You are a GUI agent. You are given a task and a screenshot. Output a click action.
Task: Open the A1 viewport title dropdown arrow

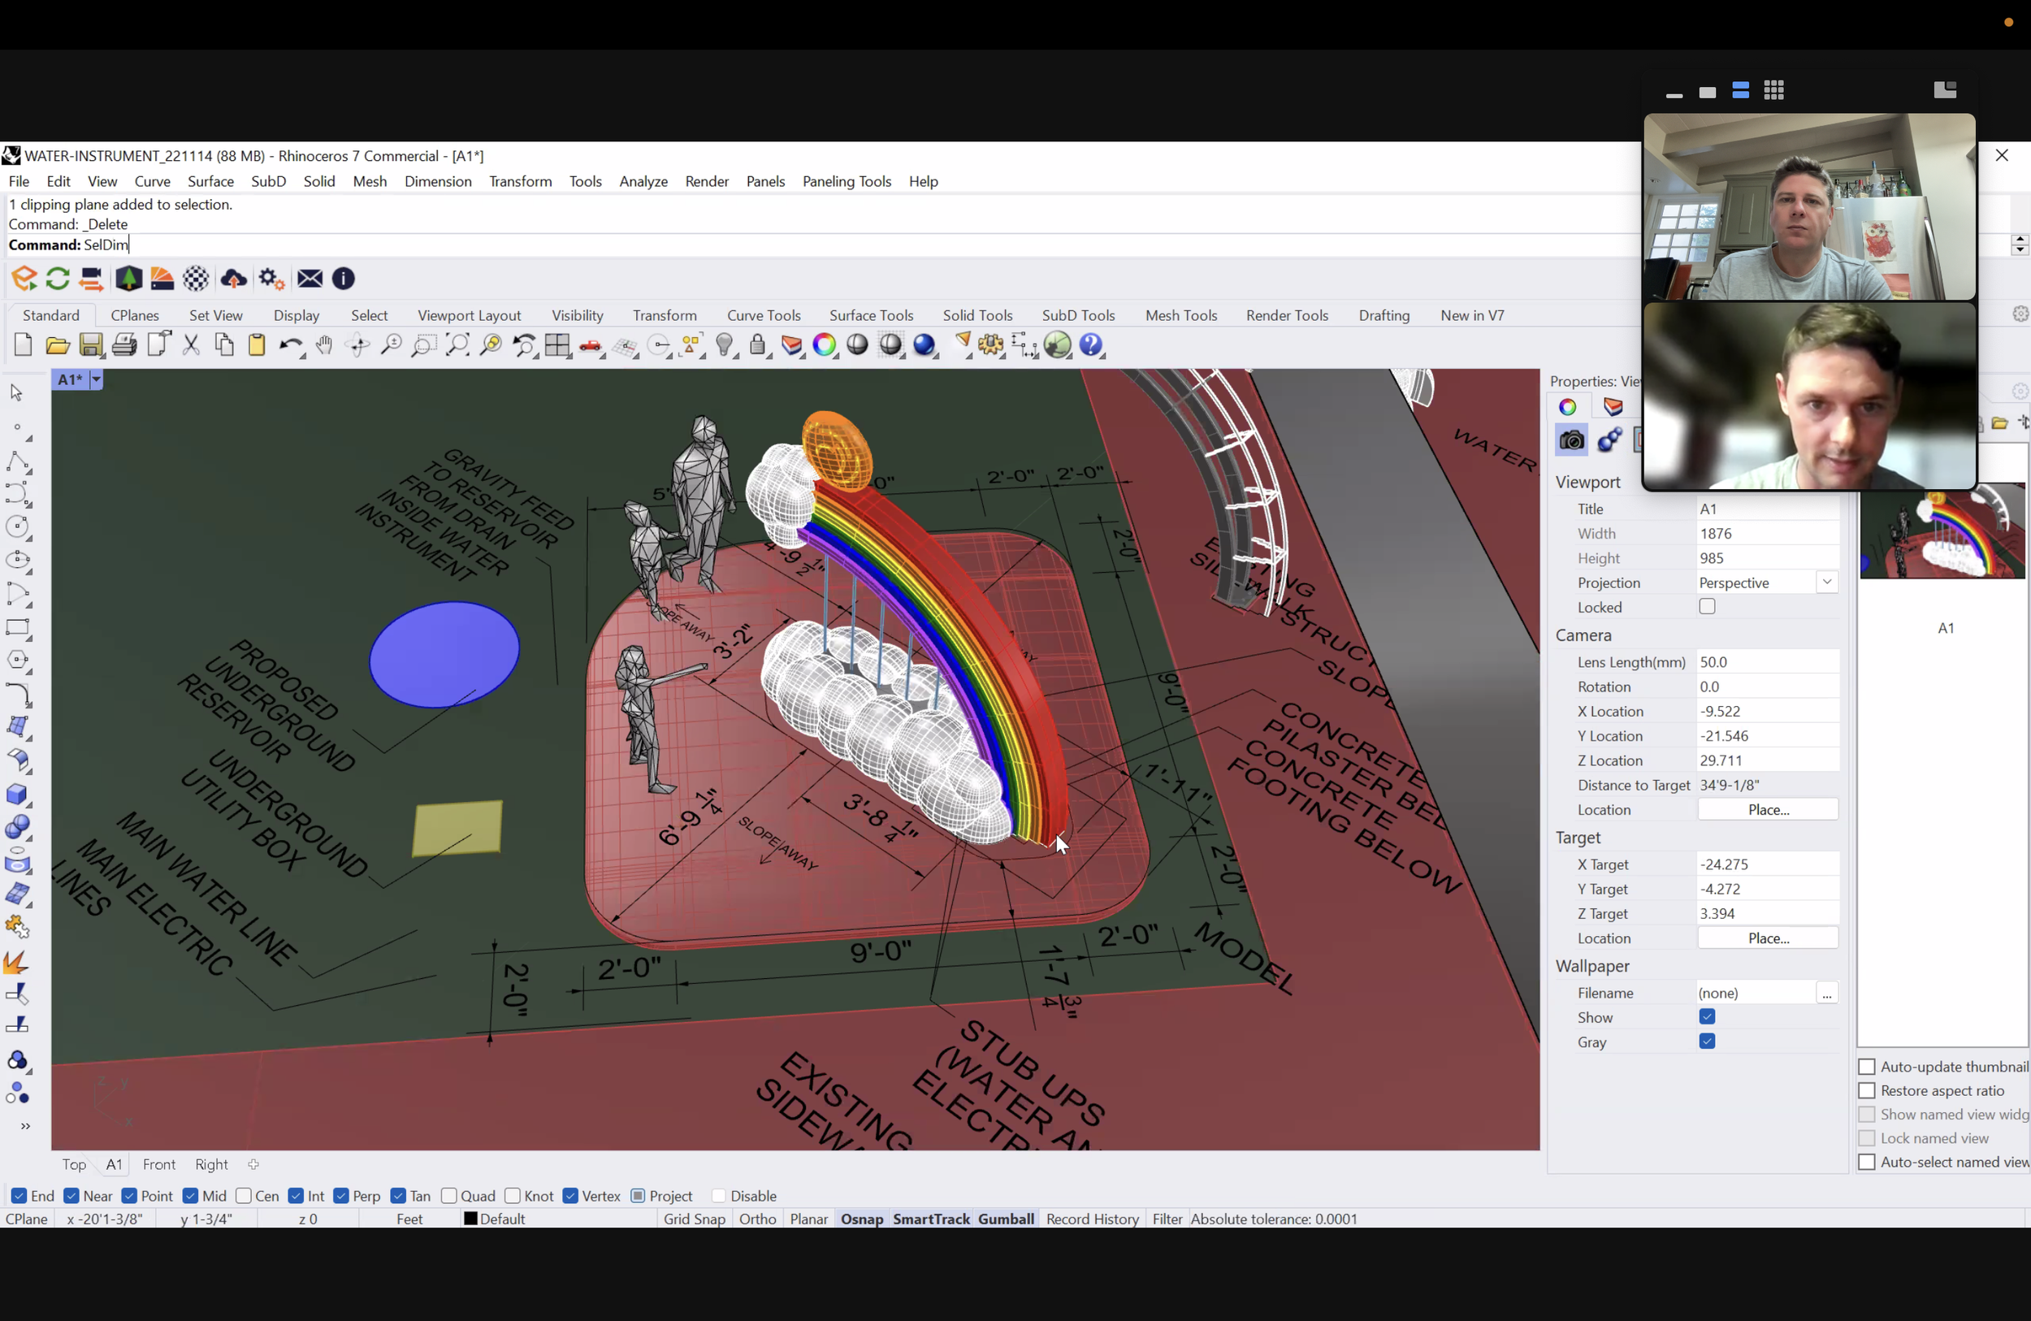[97, 379]
